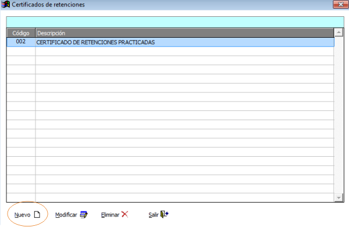Image resolution: width=349 pixels, height=227 pixels.
Task: Click the red X icon beside Eliminar
Action: 124,214
